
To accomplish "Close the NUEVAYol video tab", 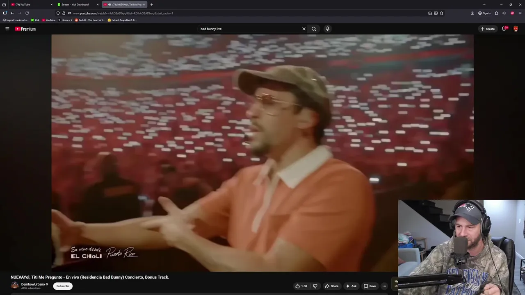I will tap(144, 5).
